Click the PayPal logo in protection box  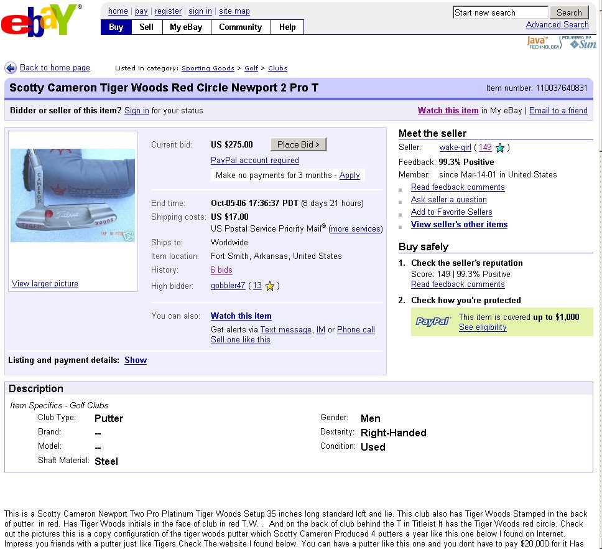coord(433,321)
